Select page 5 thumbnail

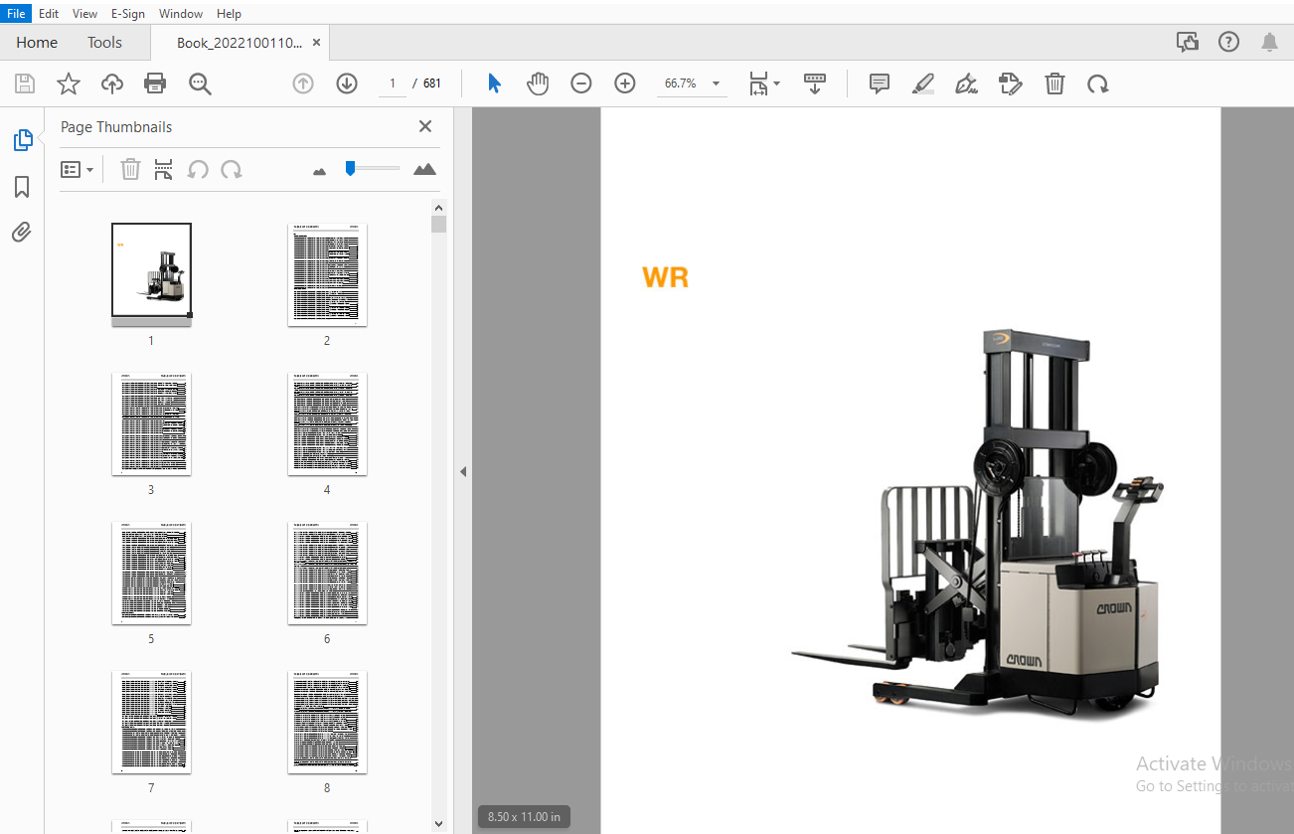(x=151, y=573)
